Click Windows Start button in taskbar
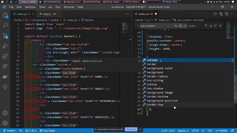The width and height of the screenshot is (237, 133). point(2,2)
